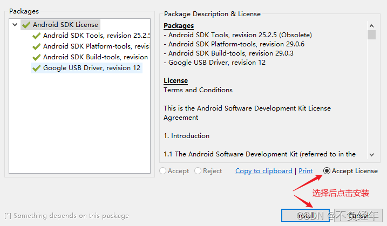Click the Install button
Image resolution: width=387 pixels, height=226 pixels.
(x=305, y=215)
